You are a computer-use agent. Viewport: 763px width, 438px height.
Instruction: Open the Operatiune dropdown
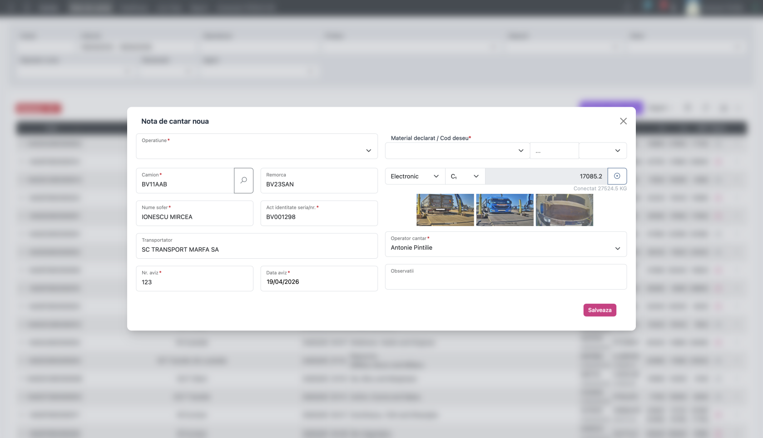pos(257,146)
